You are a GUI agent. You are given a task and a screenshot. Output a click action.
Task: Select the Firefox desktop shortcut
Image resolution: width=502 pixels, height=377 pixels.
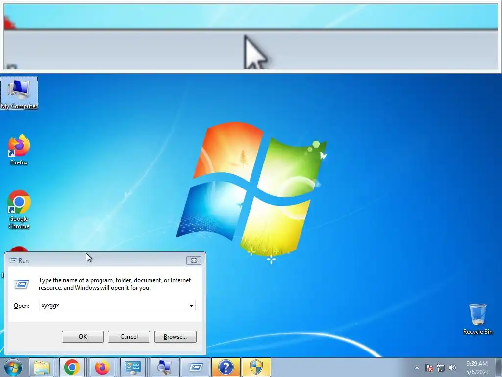tap(19, 150)
